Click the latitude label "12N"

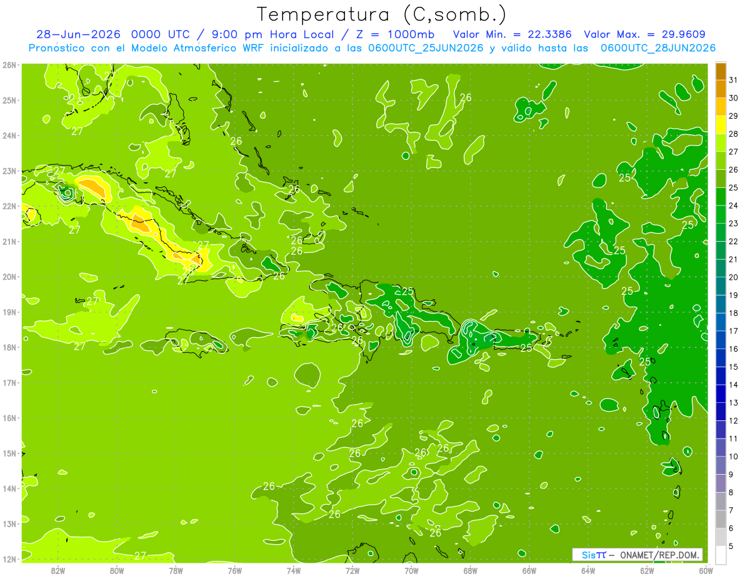click(9, 559)
